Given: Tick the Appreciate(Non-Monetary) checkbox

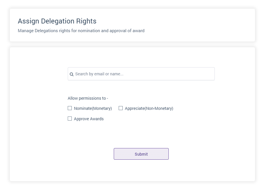Looking at the screenshot, I should [x=121, y=108].
